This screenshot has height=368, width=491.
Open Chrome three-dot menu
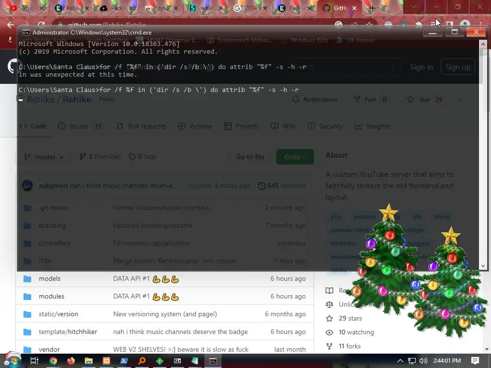(480, 25)
